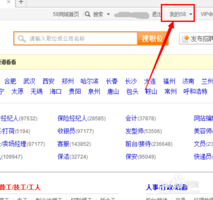Select city 常州

[x=170, y=91]
